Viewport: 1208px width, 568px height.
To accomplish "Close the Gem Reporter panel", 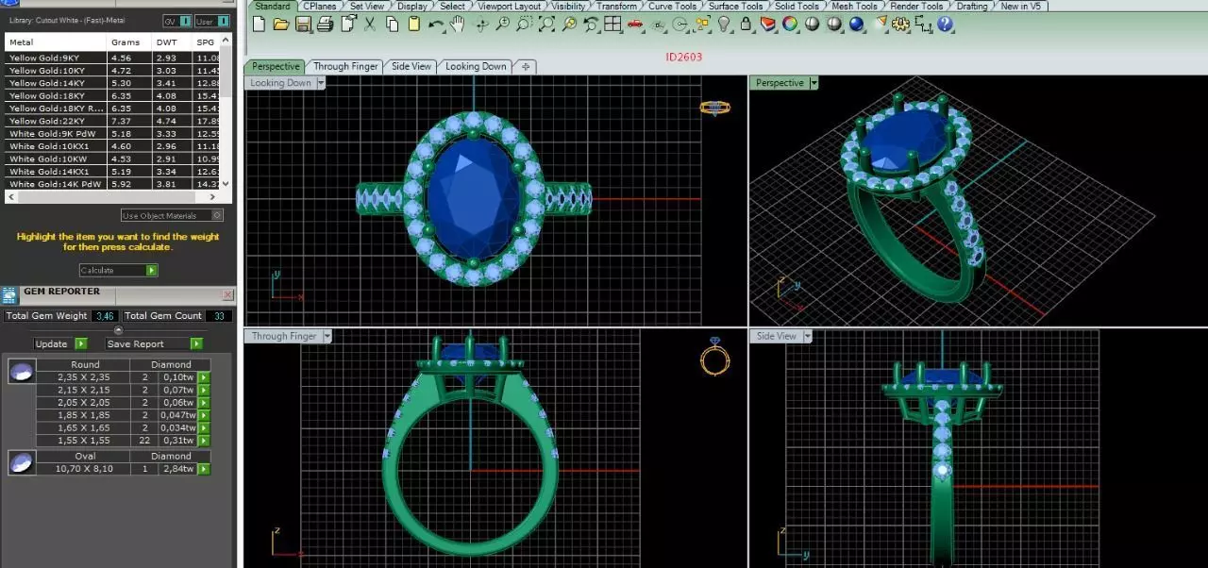I will click(x=226, y=294).
